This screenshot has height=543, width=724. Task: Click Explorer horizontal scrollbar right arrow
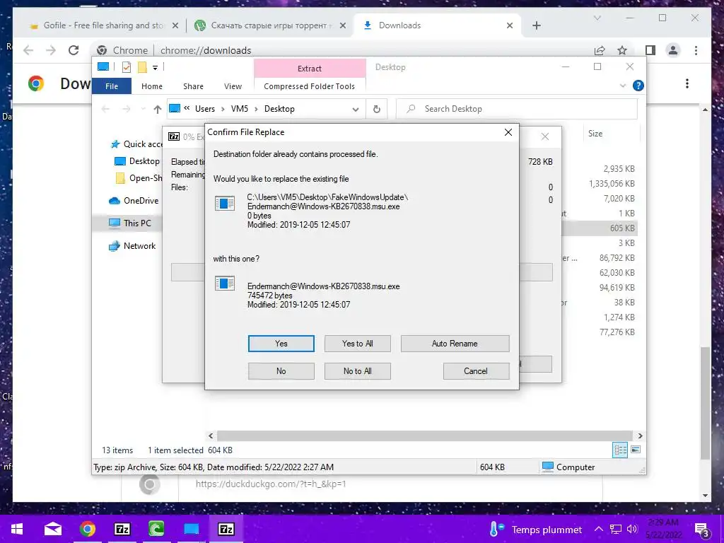click(640, 436)
